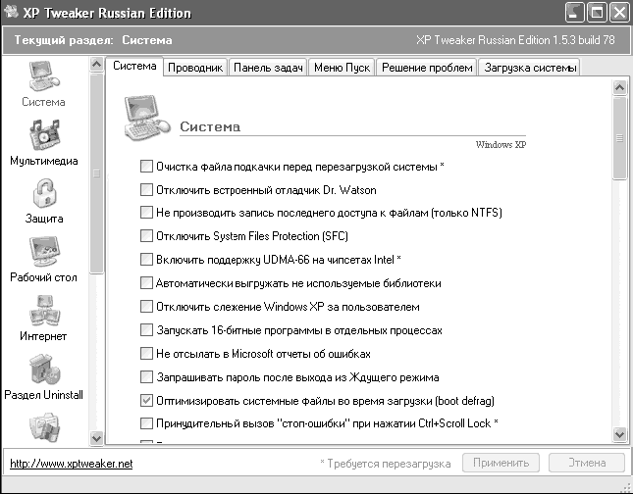Open the Интернет section icon
This screenshot has height=494, width=633.
(x=44, y=311)
